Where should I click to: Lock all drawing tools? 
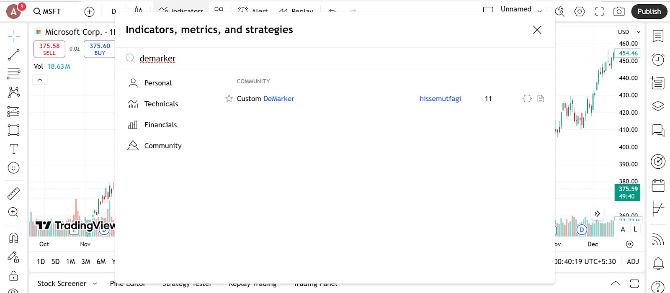click(14, 276)
